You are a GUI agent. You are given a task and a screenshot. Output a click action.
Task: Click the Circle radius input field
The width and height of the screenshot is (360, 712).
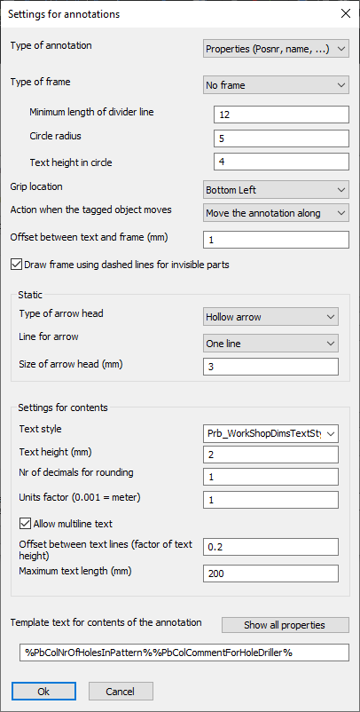[x=281, y=138]
